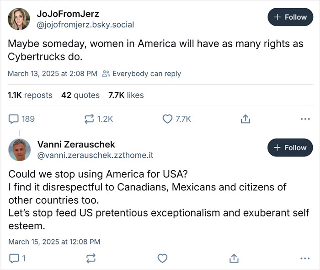320x270 pixels.
Task: Open @jojofromjerz.bsky.social handle link
Action: pyautogui.click(x=85, y=25)
